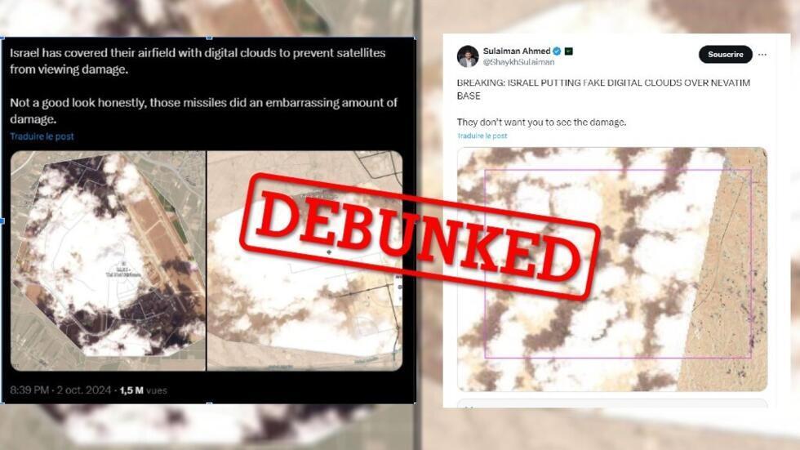Select the left-middle blue selection handle
This screenshot has width=800, height=450.
2,221
